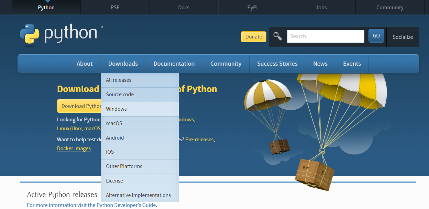This screenshot has height=209, width=429.
Task: Open the Events navigation item
Action: click(x=352, y=64)
